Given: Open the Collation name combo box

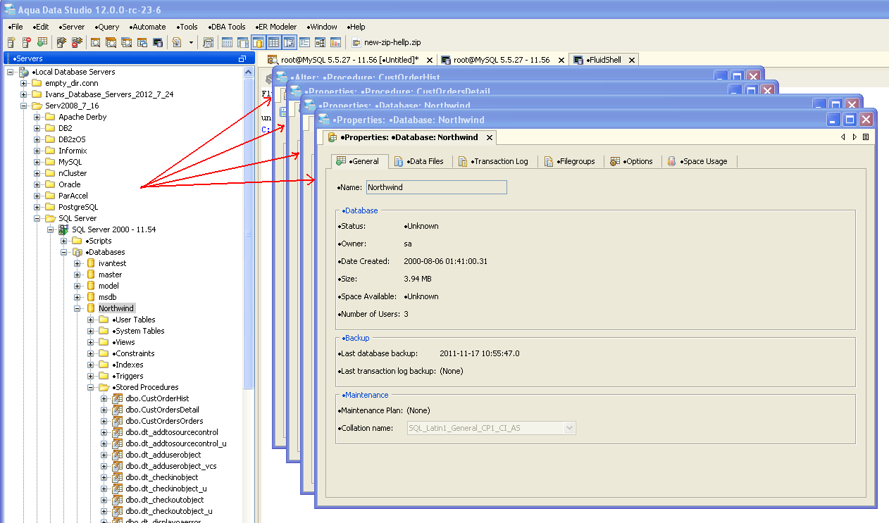Looking at the screenshot, I should [x=491, y=428].
